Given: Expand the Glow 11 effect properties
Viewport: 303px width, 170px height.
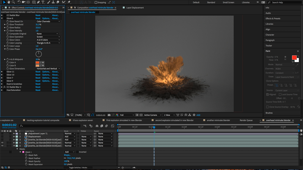Looking at the screenshot, I should click(x=2, y=72).
